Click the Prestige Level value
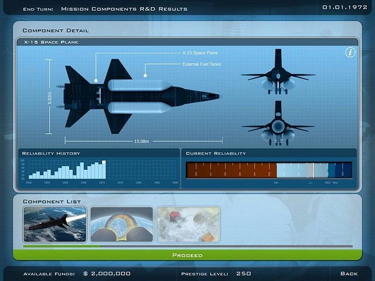375x281 pixels. point(243,273)
